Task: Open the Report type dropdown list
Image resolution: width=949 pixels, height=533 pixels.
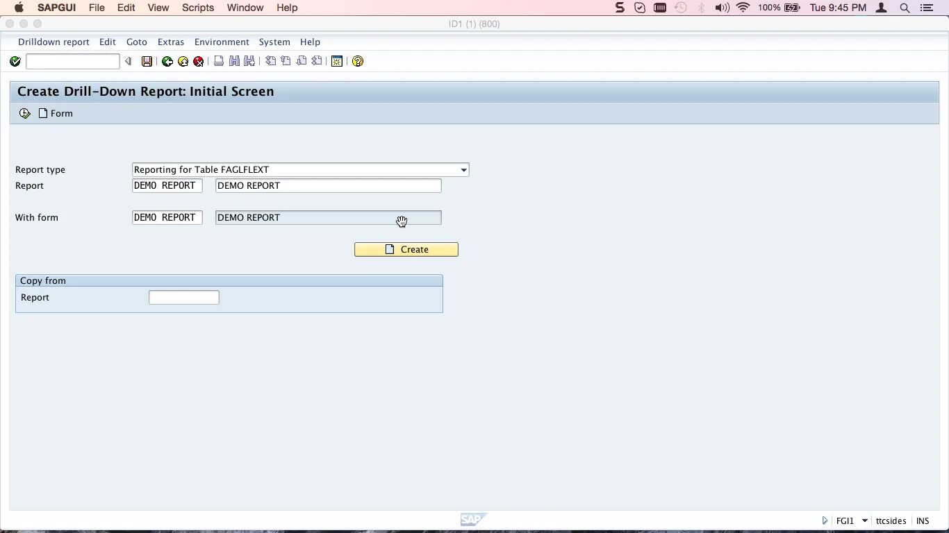Action: pyautogui.click(x=463, y=169)
